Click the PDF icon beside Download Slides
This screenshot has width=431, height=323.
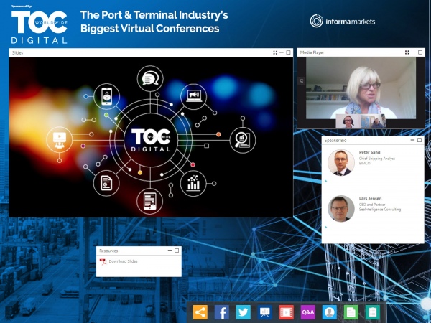point(103,261)
